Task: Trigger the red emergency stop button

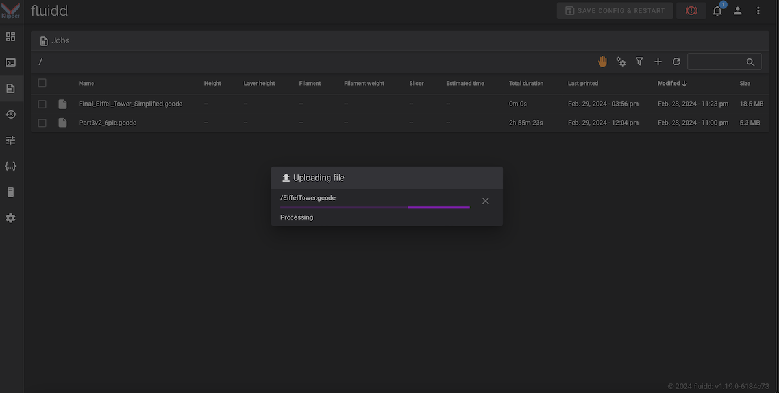Action: point(691,10)
